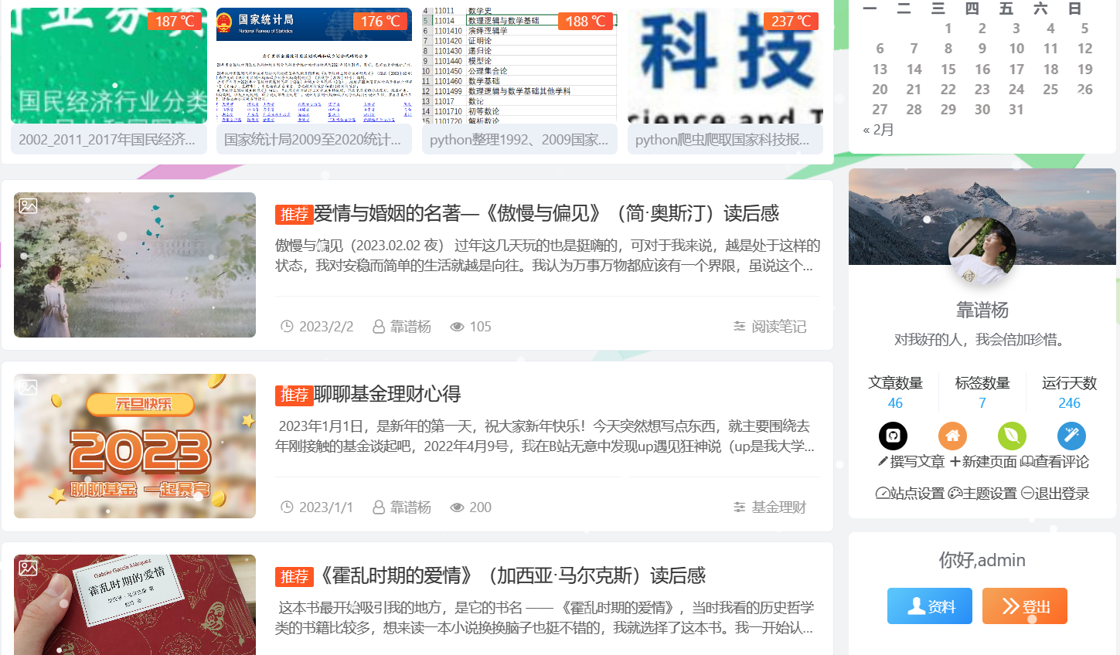Open the 霍乱时期的爱情 book cover thumbnail
1120x655 pixels.
134,605
